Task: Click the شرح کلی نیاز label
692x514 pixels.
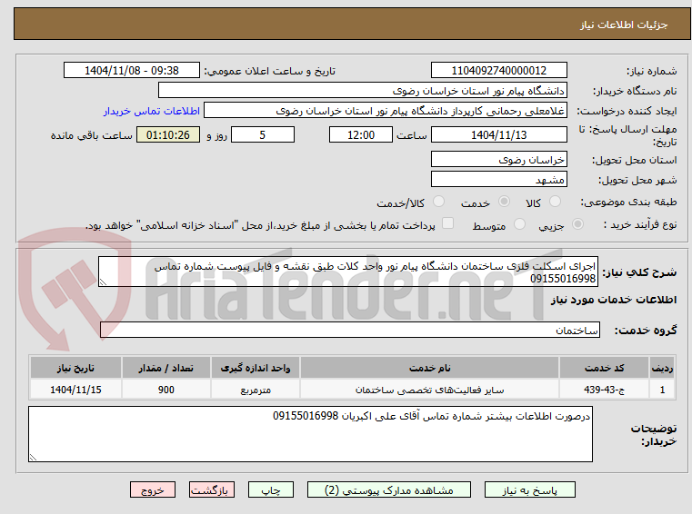Action: coord(639,272)
